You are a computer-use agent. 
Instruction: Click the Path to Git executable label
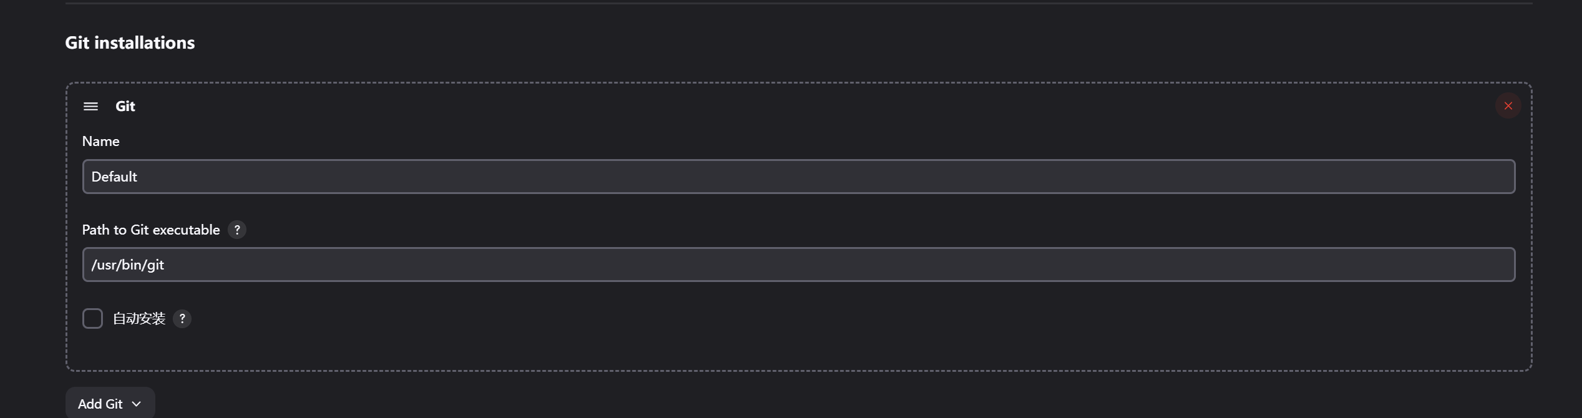(x=151, y=230)
